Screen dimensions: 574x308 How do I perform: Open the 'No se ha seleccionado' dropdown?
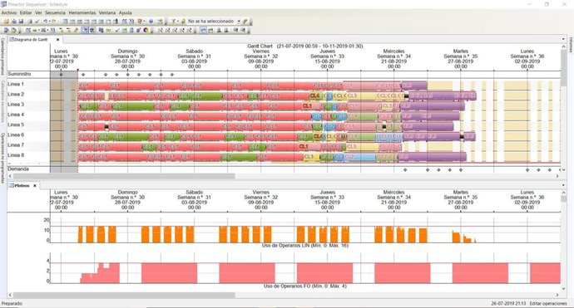pos(213,22)
